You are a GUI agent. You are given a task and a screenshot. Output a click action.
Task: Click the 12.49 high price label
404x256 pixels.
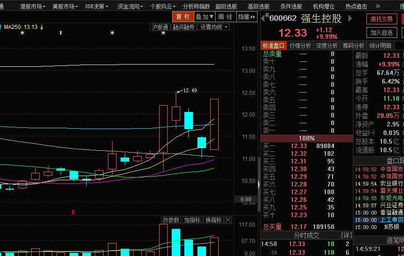point(190,90)
